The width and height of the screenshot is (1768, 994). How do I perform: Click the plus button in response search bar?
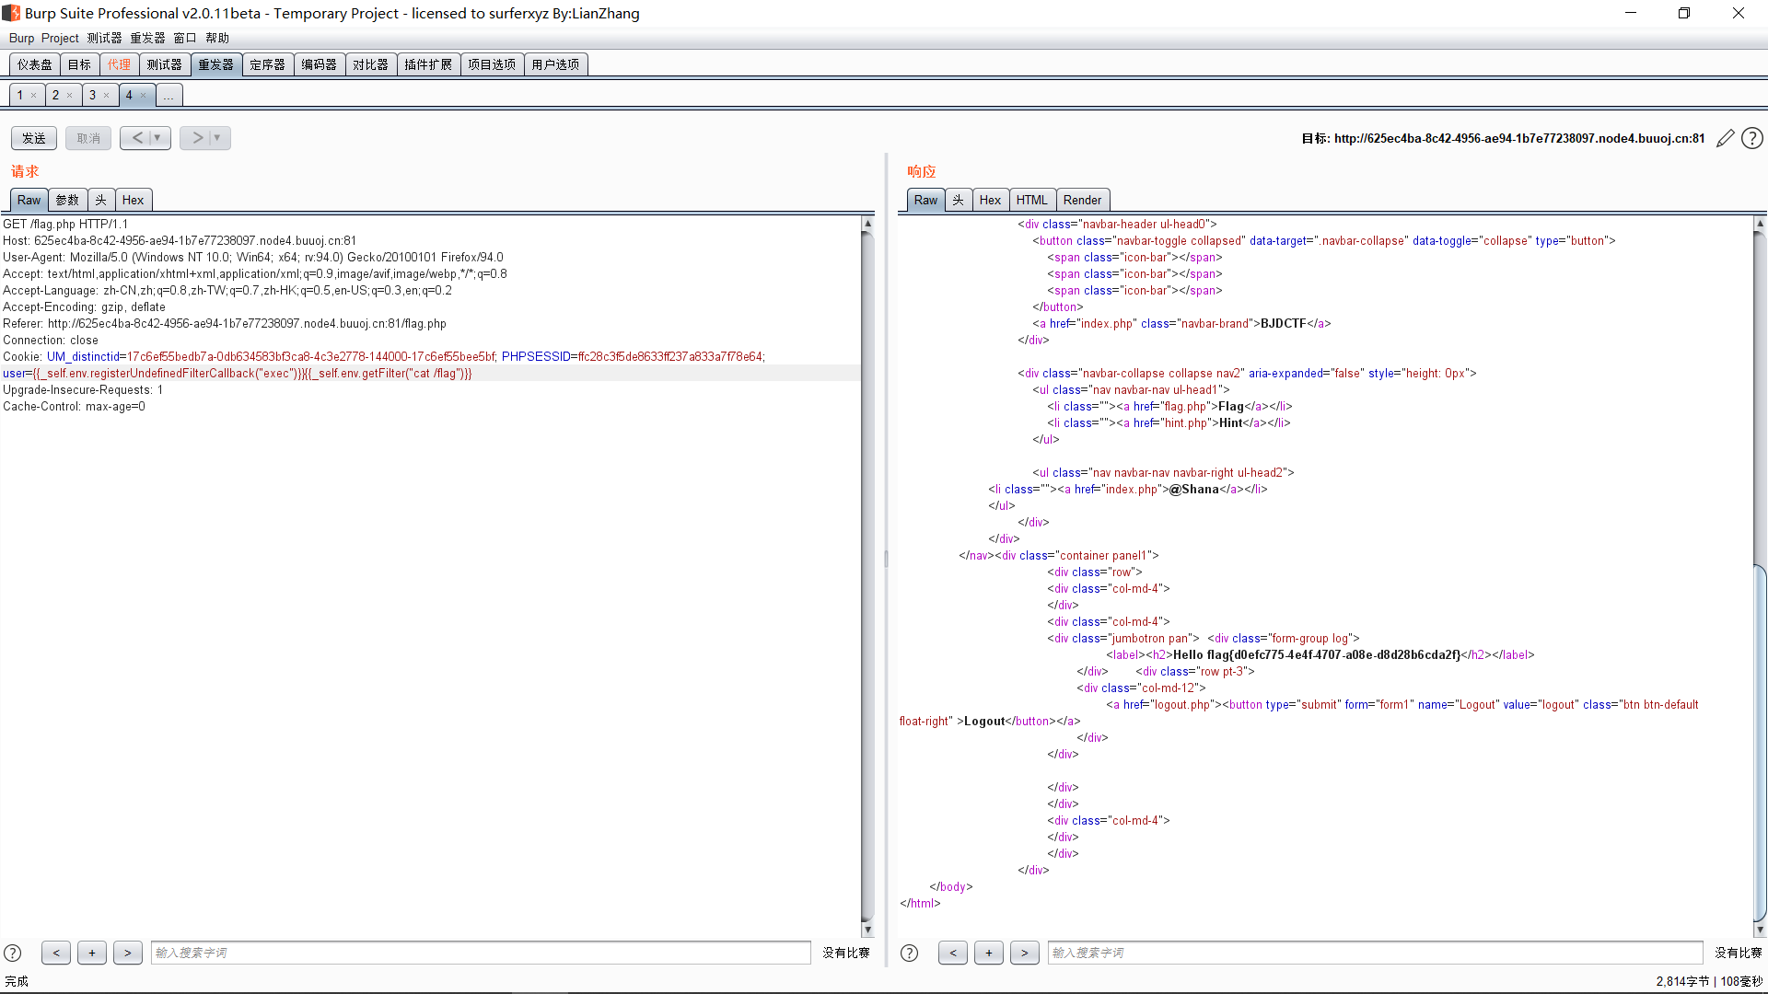988,954
